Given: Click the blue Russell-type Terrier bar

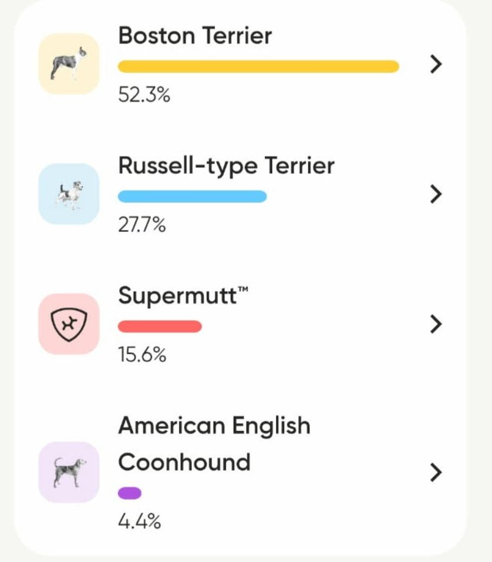Looking at the screenshot, I should coord(192,197).
